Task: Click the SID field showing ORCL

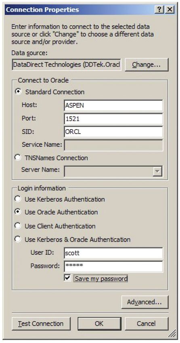Action: tap(113, 132)
